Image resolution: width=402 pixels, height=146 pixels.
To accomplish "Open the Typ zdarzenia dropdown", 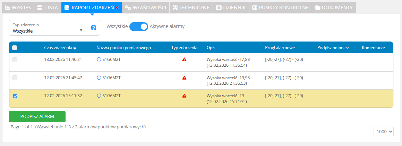I will [x=48, y=28].
